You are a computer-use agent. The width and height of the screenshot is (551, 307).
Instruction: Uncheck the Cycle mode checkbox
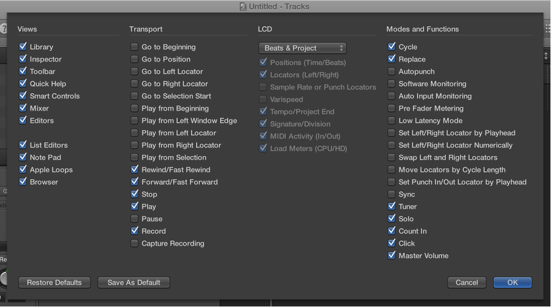tap(392, 47)
